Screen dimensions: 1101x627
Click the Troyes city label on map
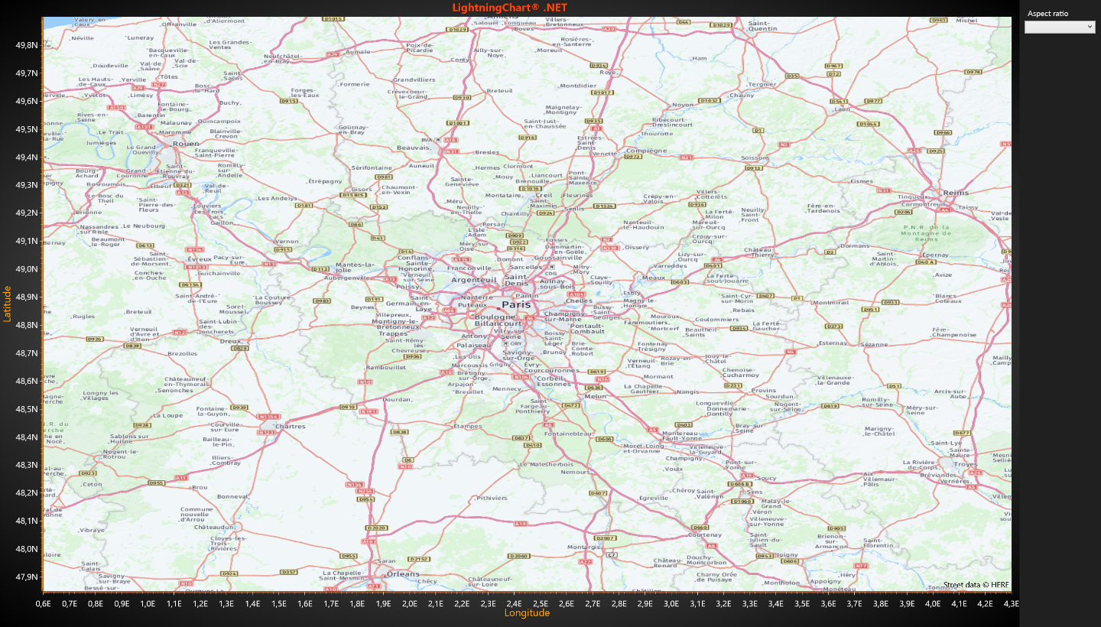click(965, 464)
